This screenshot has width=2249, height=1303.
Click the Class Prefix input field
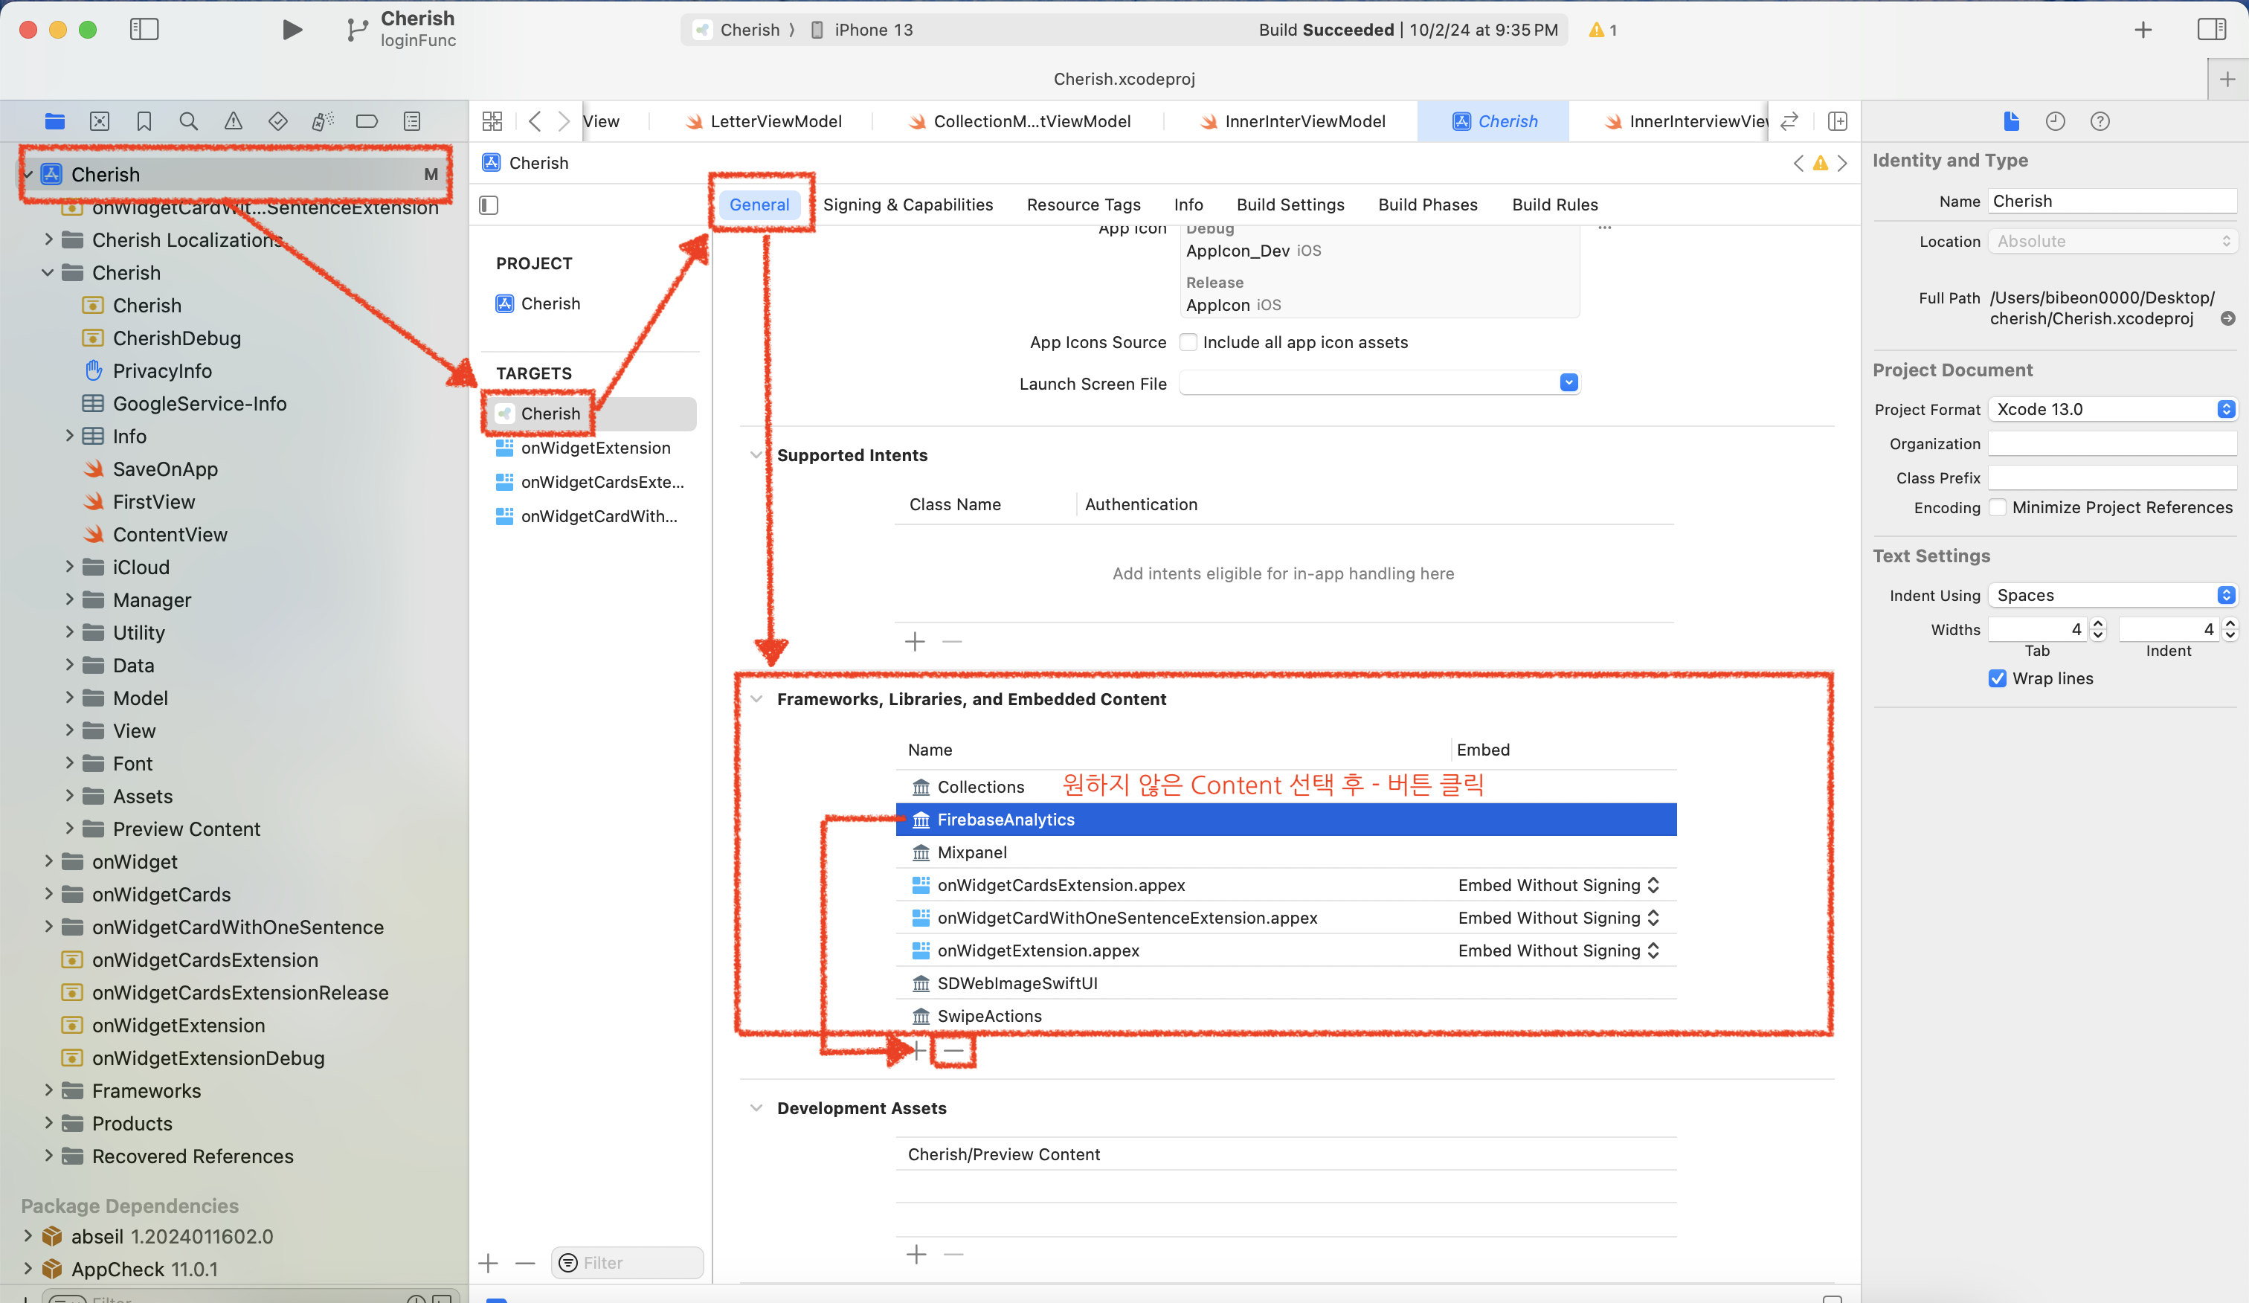(2111, 477)
